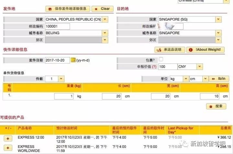The image size is (233, 154).
Task: Toggle the lb/in unit conversion button
Action: (x=219, y=79)
